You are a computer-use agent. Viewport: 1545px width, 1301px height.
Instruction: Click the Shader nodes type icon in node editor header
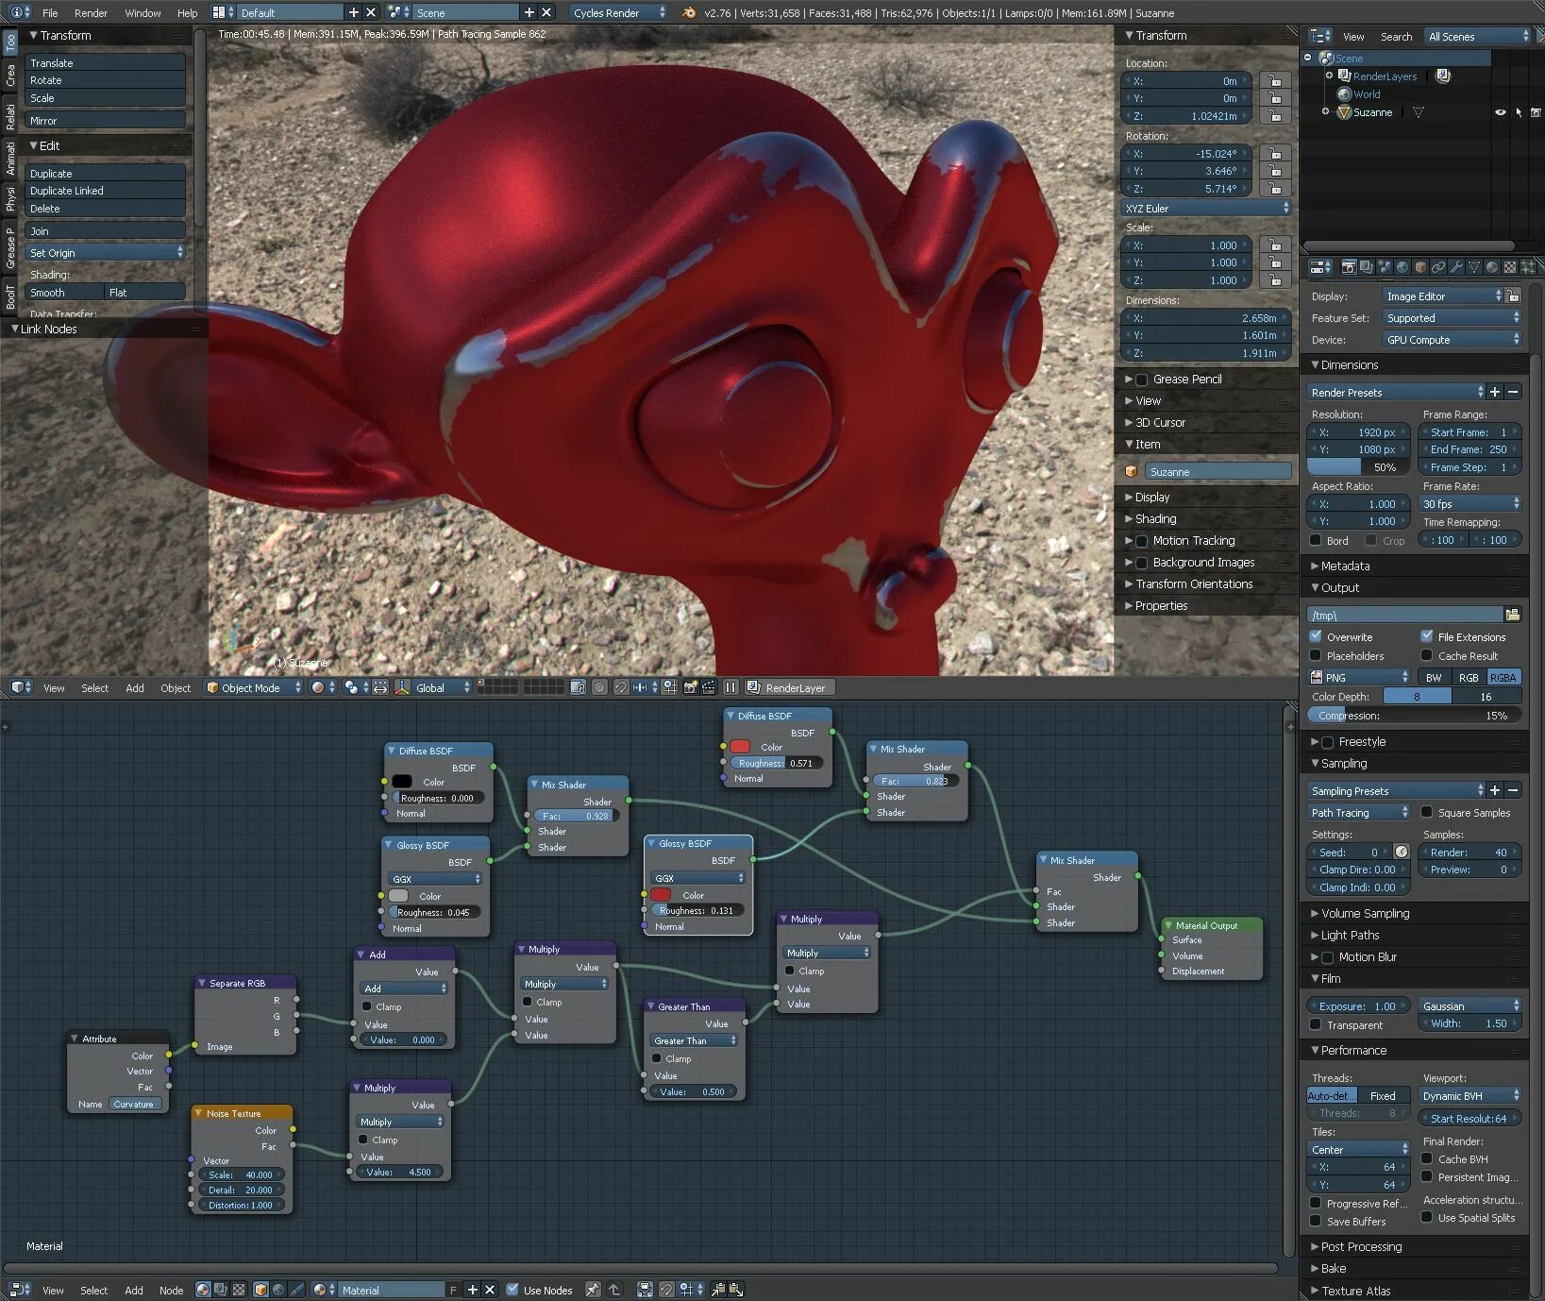coord(202,1290)
